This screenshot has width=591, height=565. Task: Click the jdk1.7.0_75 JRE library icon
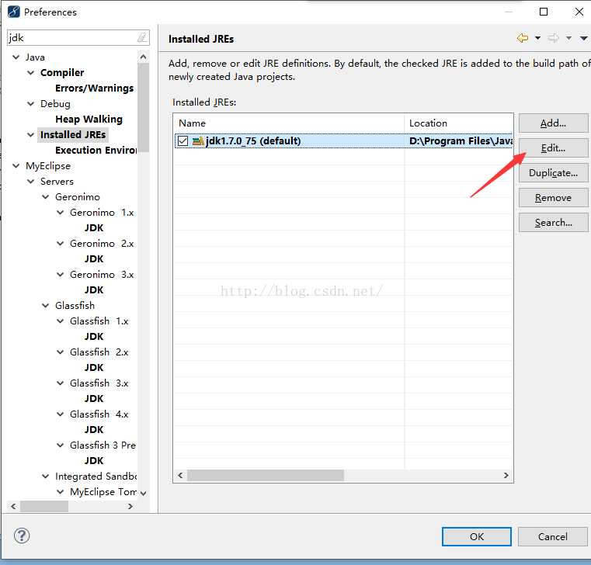198,141
